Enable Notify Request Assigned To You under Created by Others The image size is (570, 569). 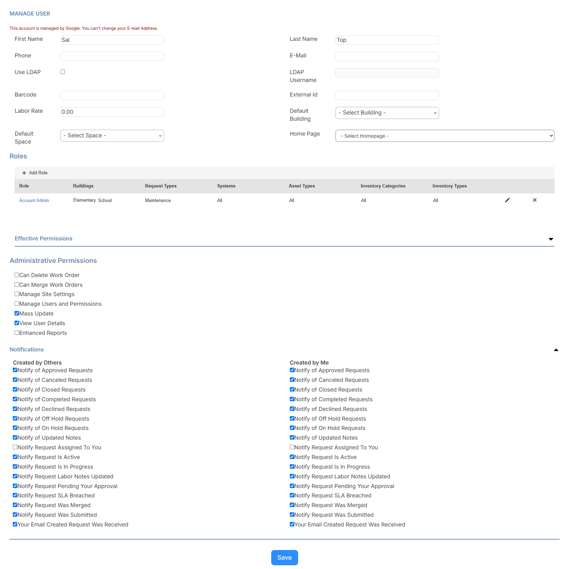click(x=15, y=447)
